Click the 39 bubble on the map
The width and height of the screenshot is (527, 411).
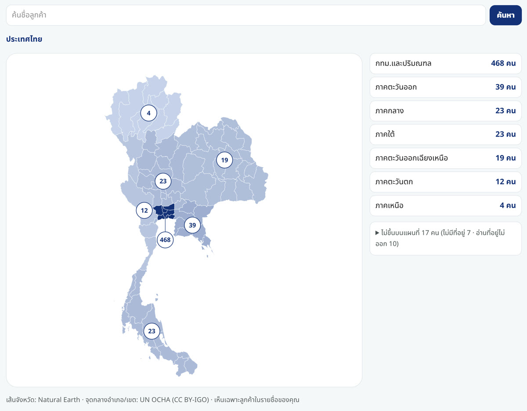(x=192, y=225)
